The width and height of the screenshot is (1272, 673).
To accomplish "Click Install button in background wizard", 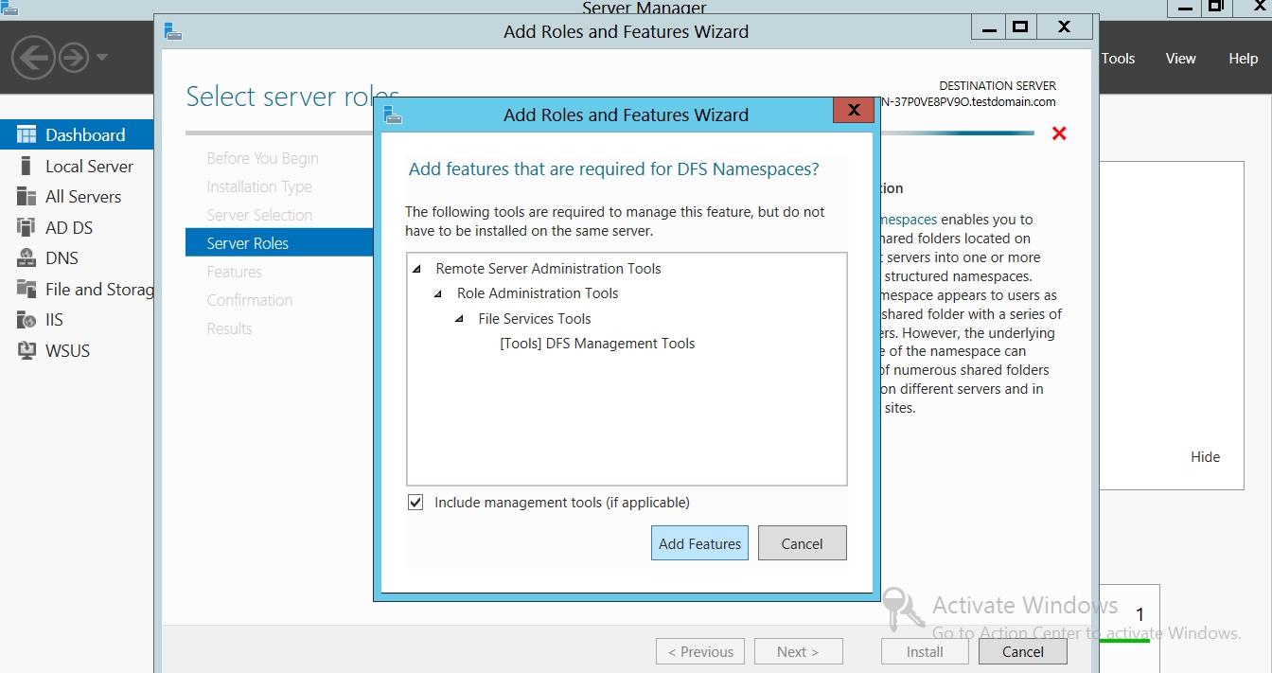I will 925,651.
